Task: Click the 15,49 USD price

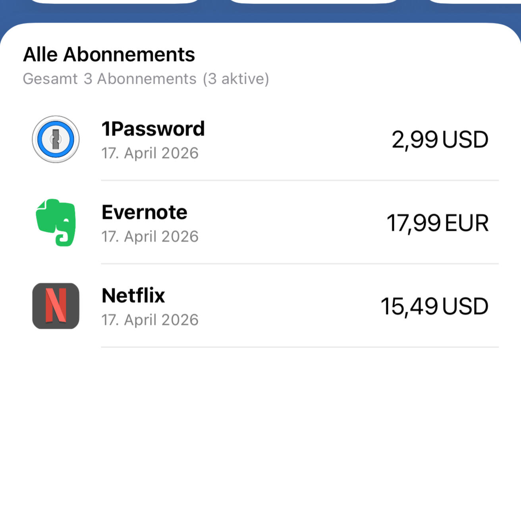Action: (x=434, y=306)
